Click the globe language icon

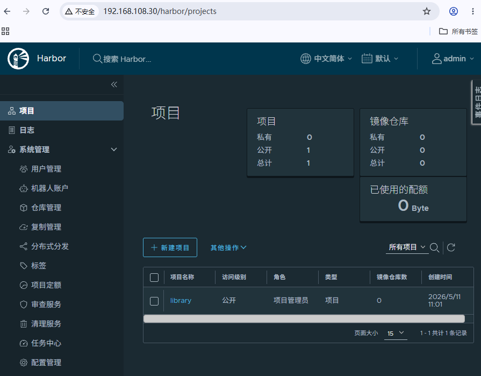click(x=306, y=58)
